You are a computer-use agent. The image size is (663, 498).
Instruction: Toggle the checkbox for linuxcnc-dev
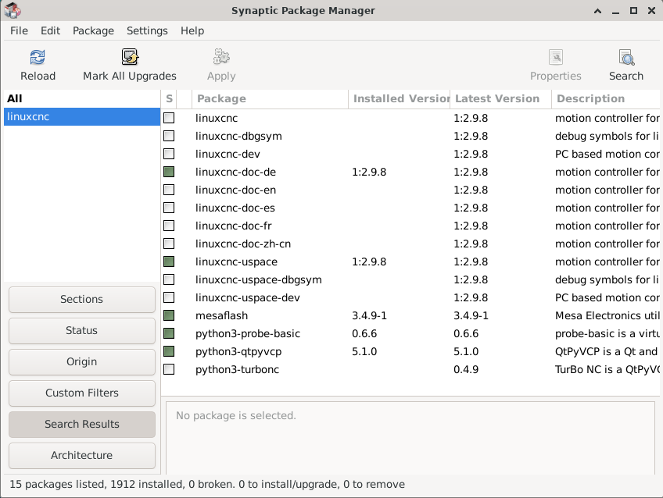169,154
